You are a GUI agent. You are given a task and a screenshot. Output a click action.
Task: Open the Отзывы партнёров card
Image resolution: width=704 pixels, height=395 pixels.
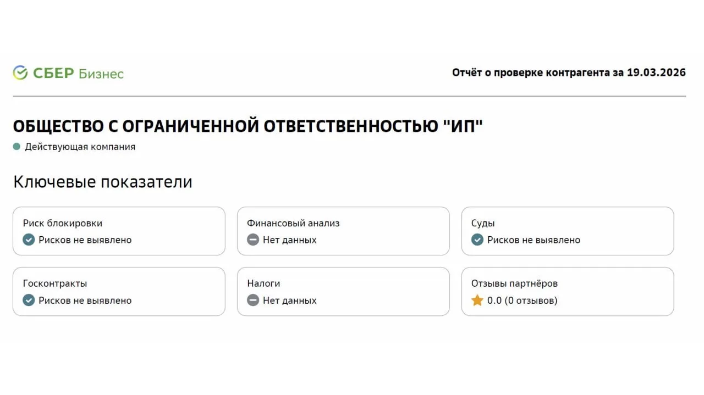coord(568,291)
